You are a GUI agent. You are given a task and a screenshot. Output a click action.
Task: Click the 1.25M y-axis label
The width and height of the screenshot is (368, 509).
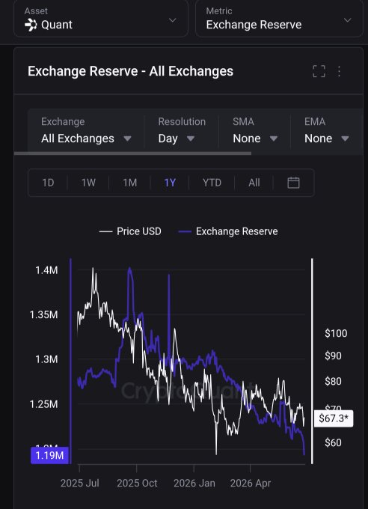44,404
